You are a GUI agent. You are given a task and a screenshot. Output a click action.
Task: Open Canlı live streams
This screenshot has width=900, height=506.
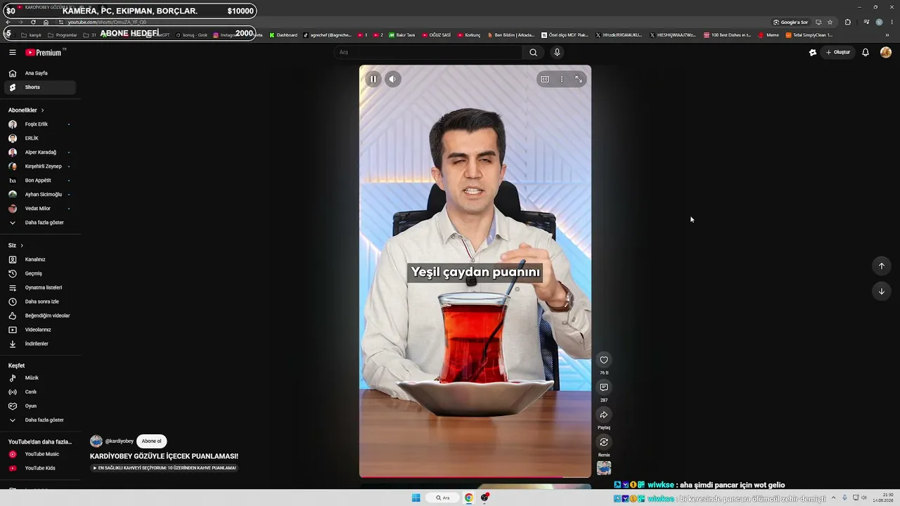[39, 392]
